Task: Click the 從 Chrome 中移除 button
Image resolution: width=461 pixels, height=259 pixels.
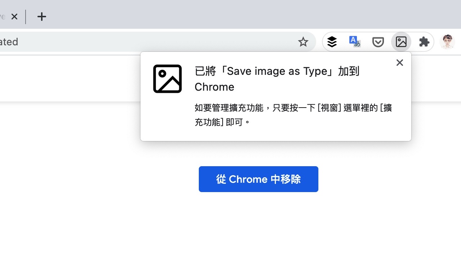Action: coord(259,179)
